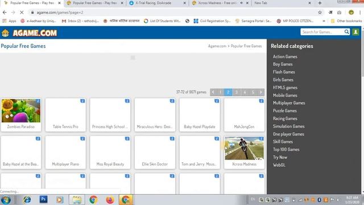Viewport: 364px width, 205px height.
Task: Open the Simulation Games category
Action: tap(288, 126)
